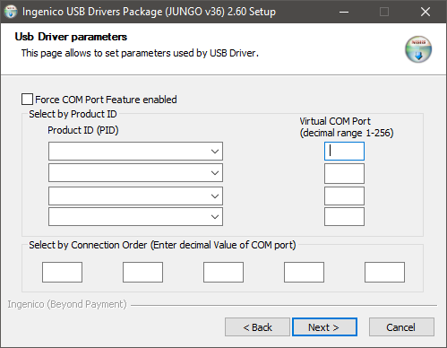Open the third Product ID dropdown
The width and height of the screenshot is (447, 348).
[x=135, y=196]
